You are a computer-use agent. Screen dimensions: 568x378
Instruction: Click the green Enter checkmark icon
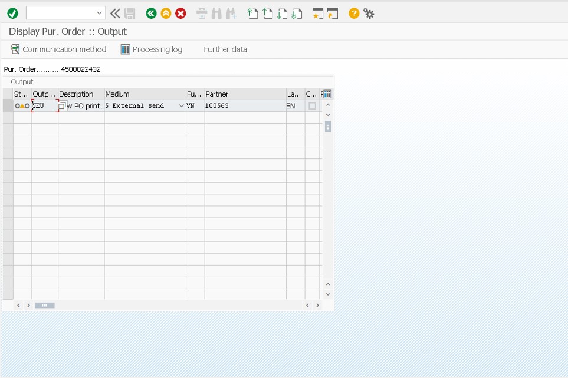[x=12, y=14]
